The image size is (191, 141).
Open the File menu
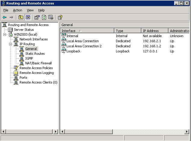coord(6,10)
